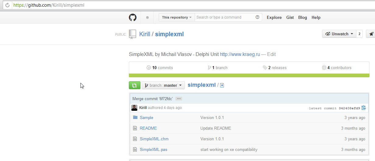This screenshot has height=161, width=375.
Task: Click the plus icon to create new file
Action: pyautogui.click(x=222, y=85)
